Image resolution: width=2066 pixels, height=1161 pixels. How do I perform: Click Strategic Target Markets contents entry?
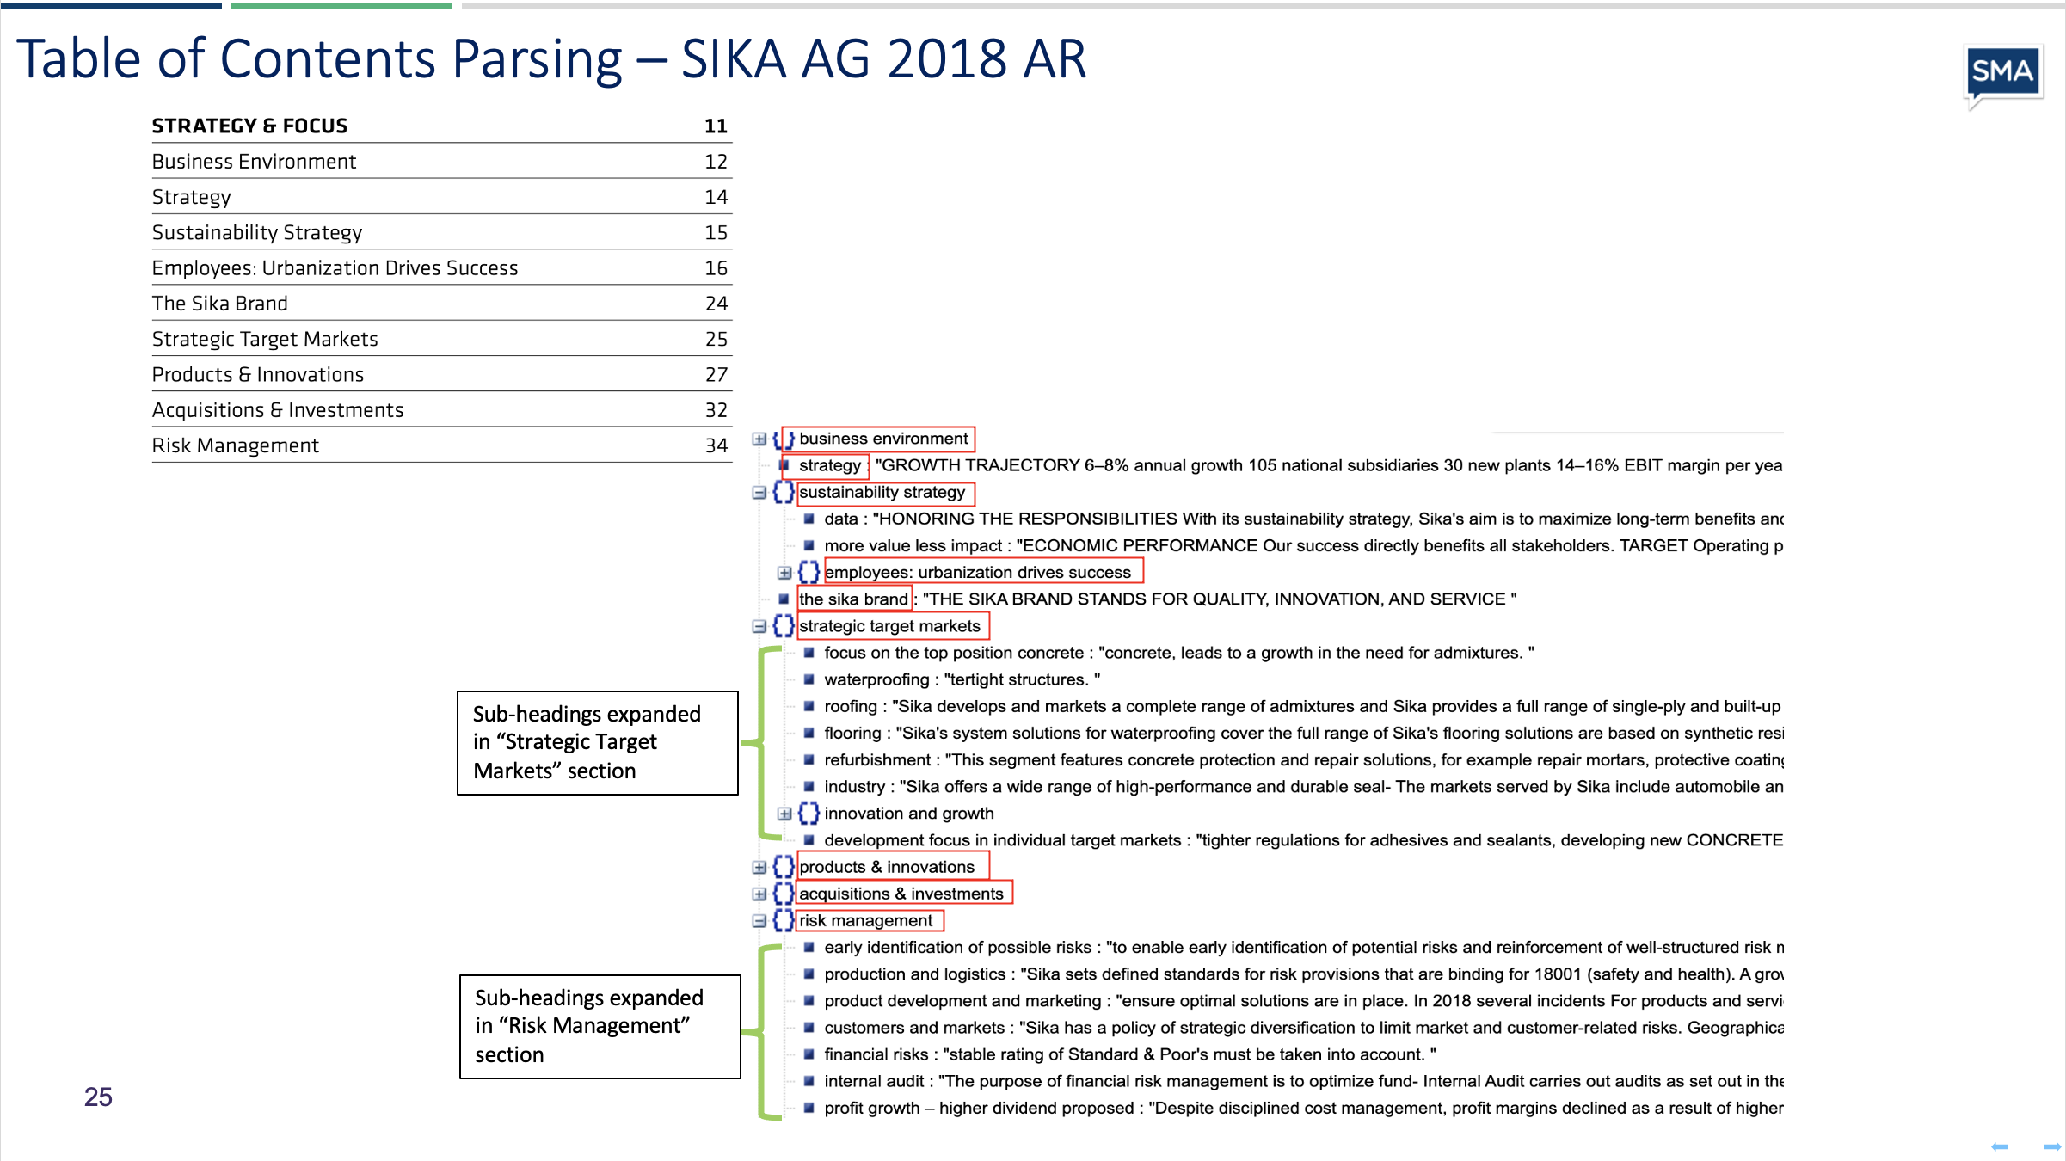(x=265, y=339)
